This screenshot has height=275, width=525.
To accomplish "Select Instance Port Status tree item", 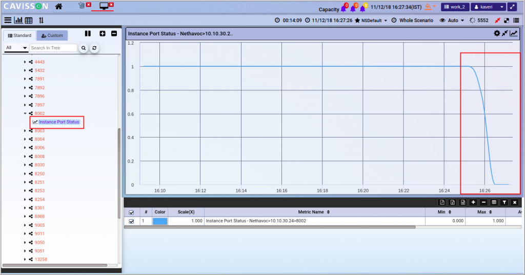I will coord(59,122).
